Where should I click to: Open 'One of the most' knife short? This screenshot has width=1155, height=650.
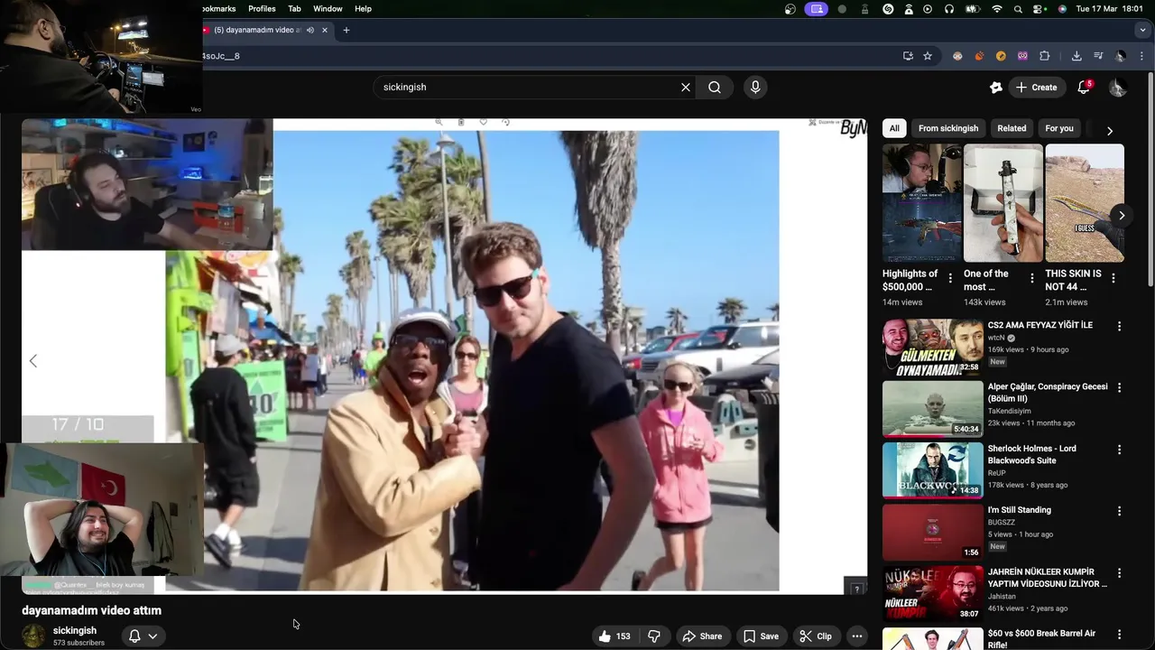(1003, 203)
